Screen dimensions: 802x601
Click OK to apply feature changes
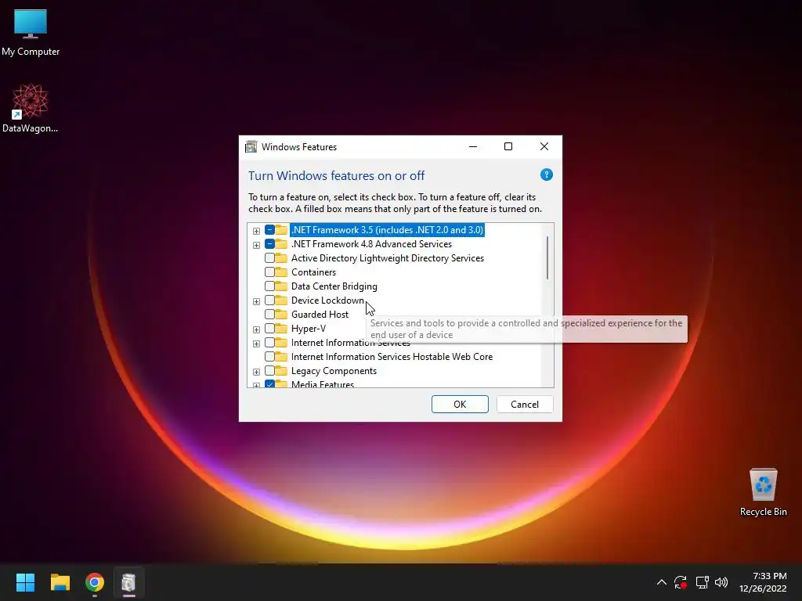[460, 405]
